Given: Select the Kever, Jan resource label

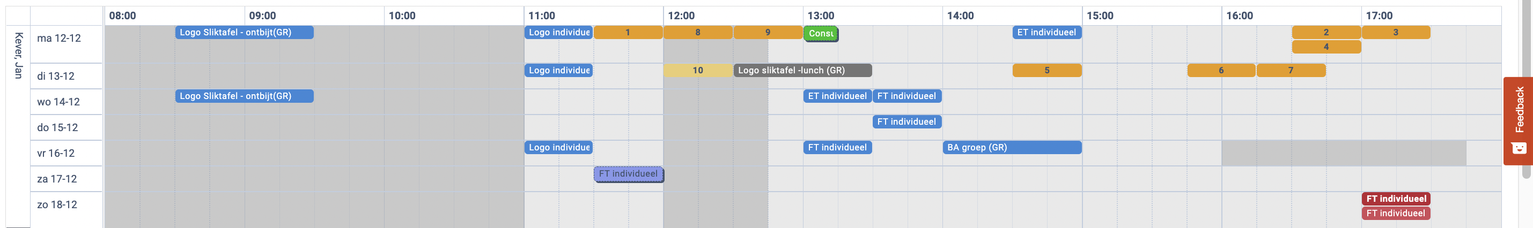Looking at the screenshot, I should click(x=18, y=55).
